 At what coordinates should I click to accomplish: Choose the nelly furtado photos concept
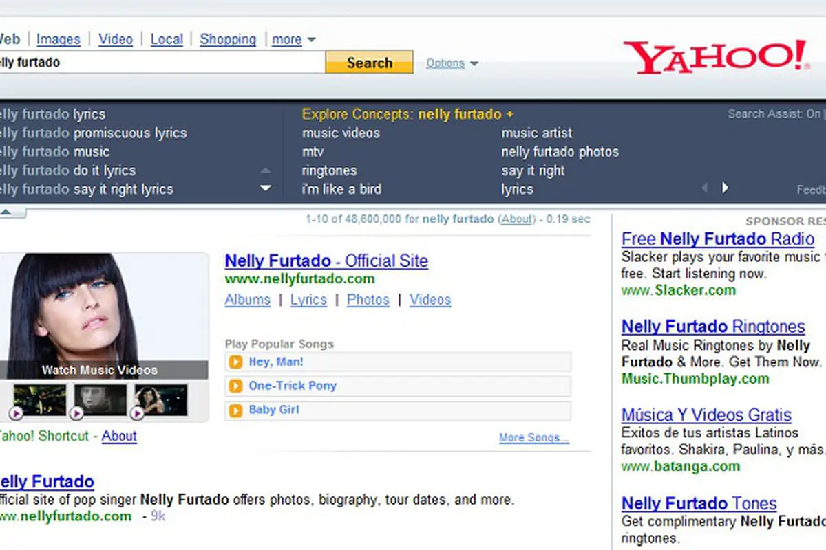[x=560, y=152]
